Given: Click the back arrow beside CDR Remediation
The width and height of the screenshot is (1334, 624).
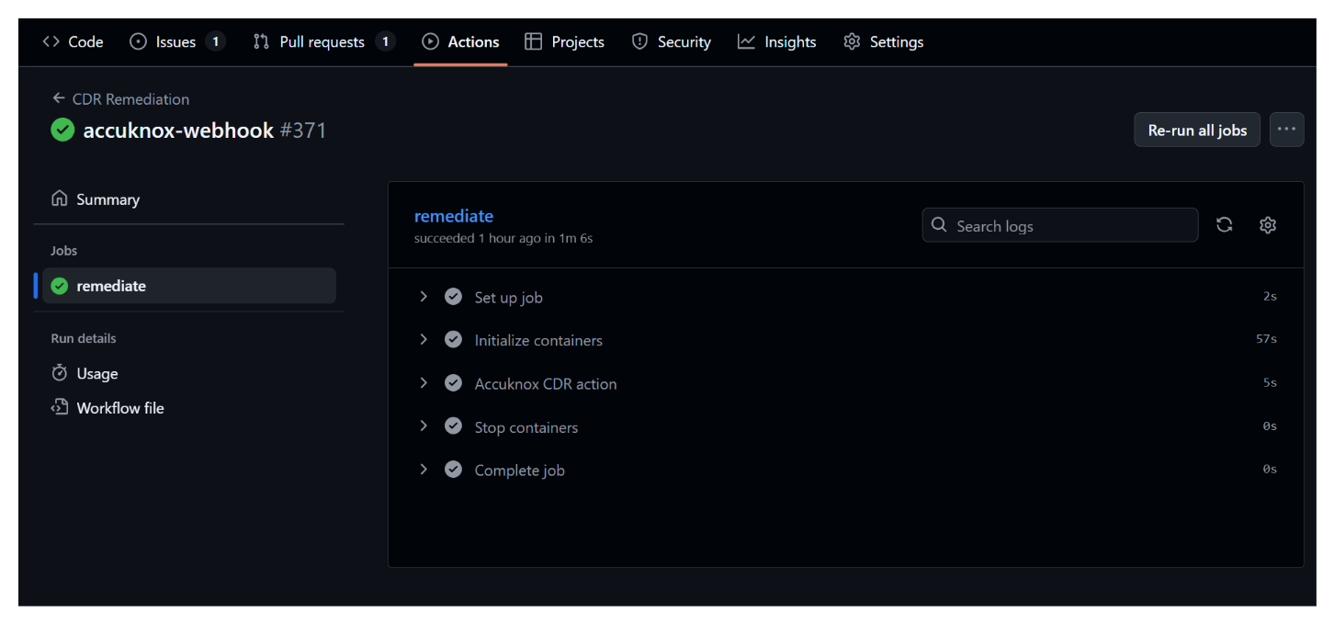Looking at the screenshot, I should [x=59, y=98].
